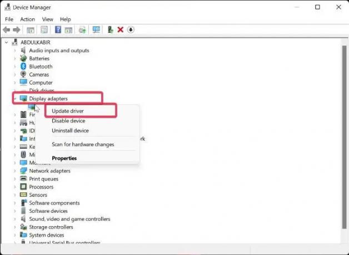
Task: Expand Sound, video and game controllers
Action: pyautogui.click(x=15, y=219)
